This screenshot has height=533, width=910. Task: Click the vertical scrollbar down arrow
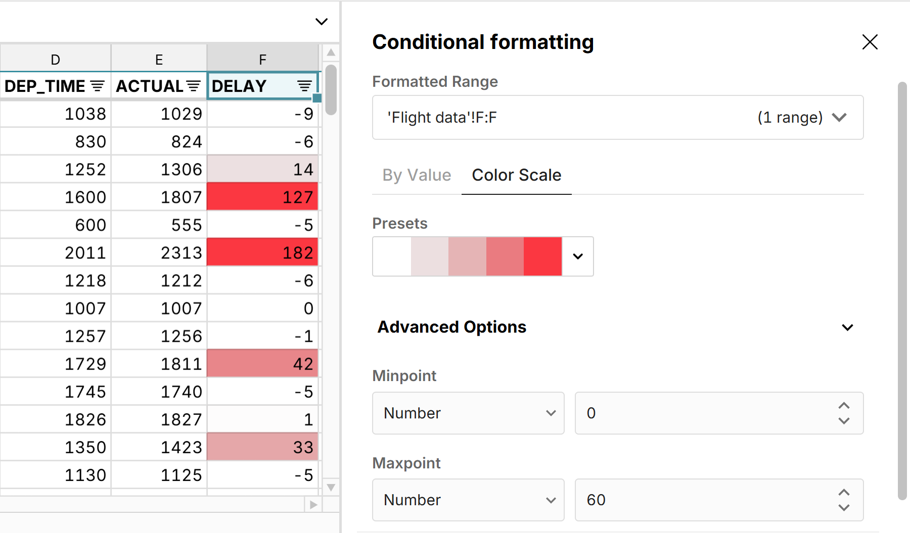tap(331, 488)
